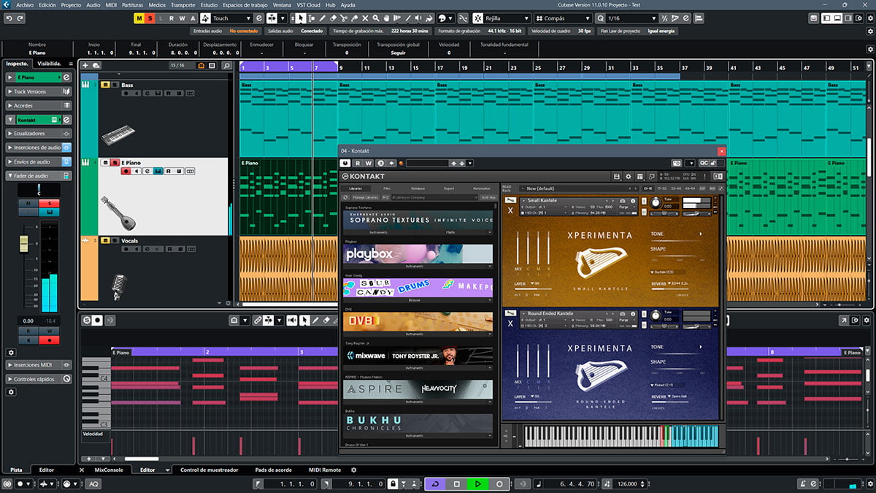Open the Partituras menu

132,4
